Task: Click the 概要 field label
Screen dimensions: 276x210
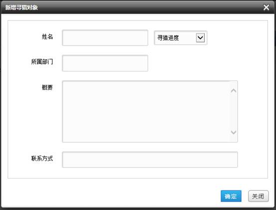Action: tap(47, 87)
